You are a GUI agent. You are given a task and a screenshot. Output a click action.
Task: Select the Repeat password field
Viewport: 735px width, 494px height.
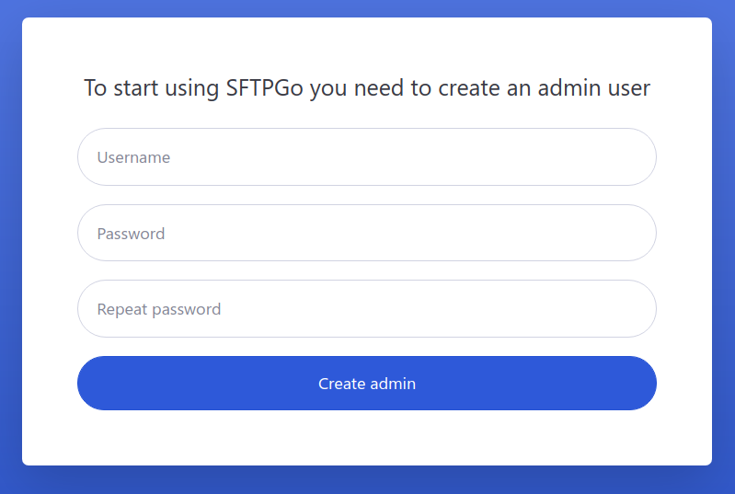coord(366,309)
